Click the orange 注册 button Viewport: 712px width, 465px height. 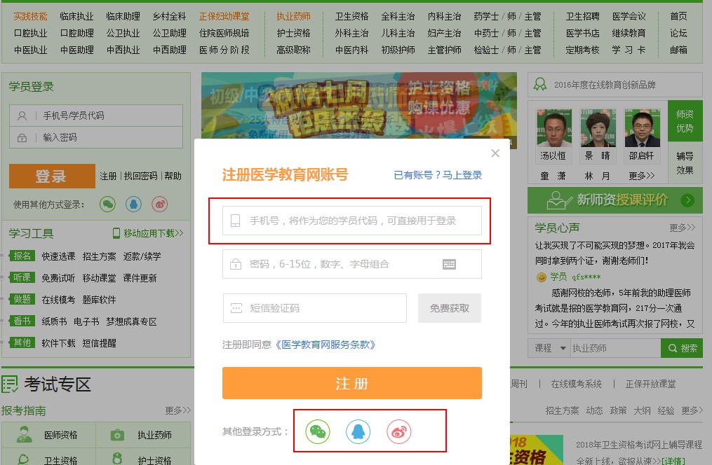tap(351, 383)
